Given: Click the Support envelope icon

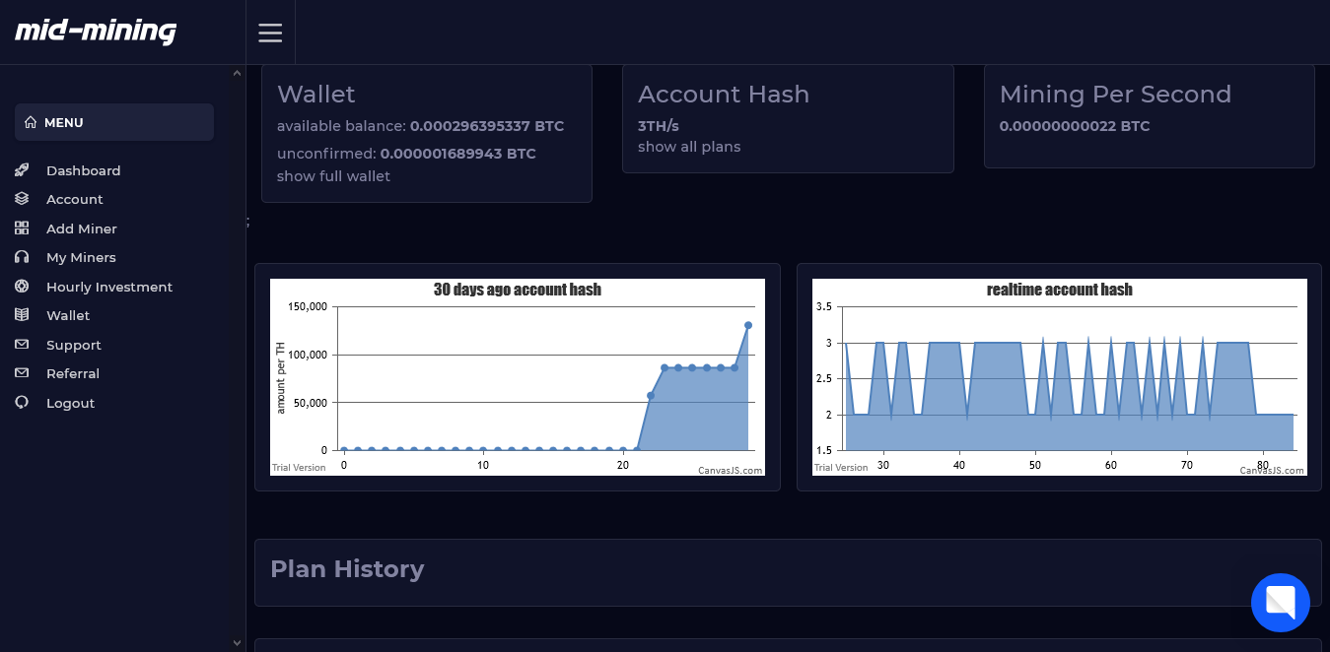Looking at the screenshot, I should tap(22, 345).
